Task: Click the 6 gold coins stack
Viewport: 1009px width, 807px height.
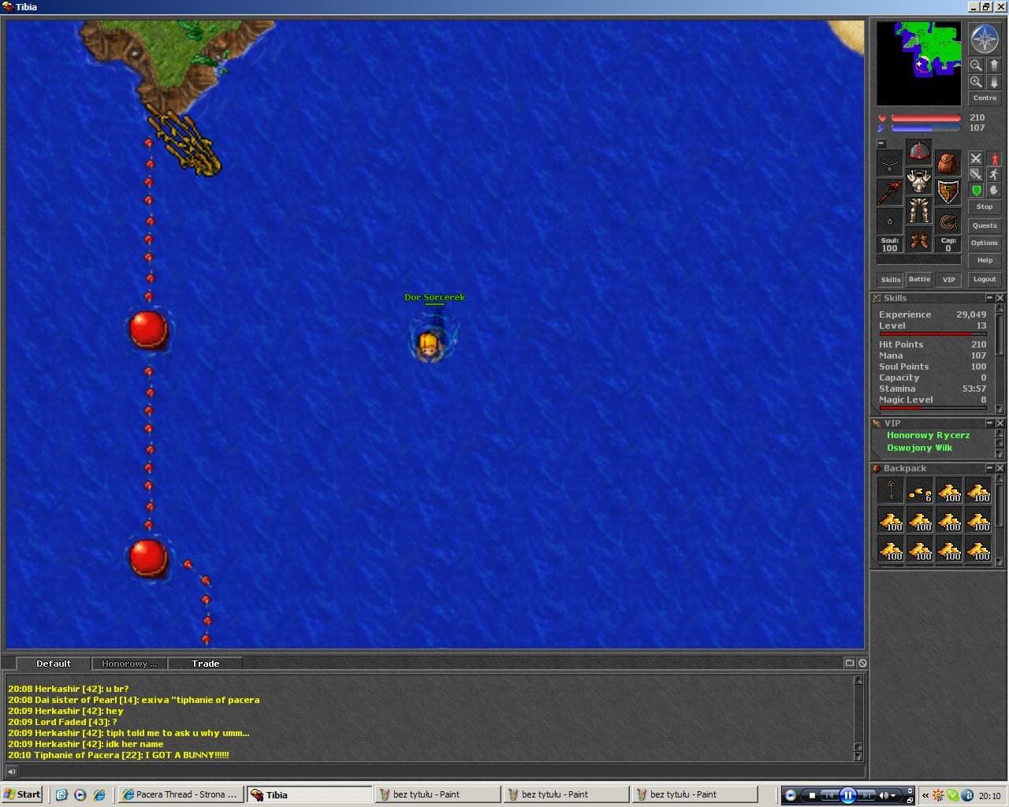Action: [x=920, y=490]
